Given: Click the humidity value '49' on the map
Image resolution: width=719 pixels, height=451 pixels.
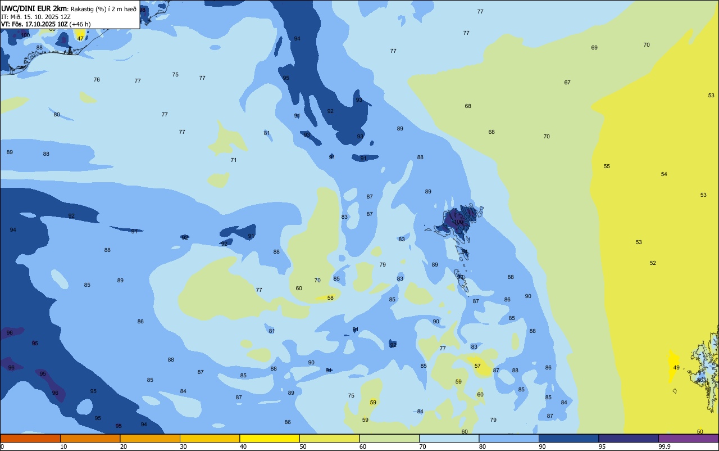Looking at the screenshot, I should point(676,368).
